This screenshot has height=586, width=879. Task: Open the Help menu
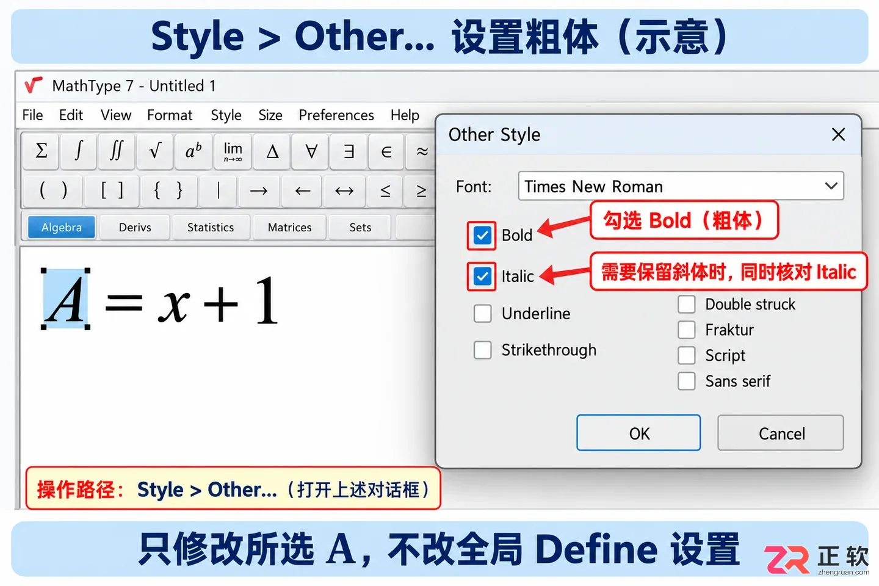pyautogui.click(x=405, y=115)
